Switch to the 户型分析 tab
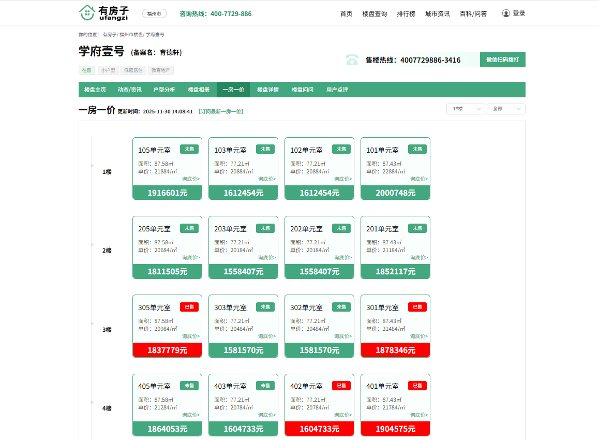The height and width of the screenshot is (440, 599). (164, 90)
